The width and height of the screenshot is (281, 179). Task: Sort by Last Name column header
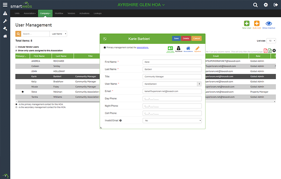point(63,56)
